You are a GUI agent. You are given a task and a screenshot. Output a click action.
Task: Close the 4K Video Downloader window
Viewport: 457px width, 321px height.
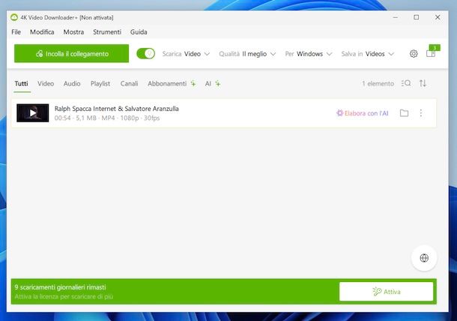click(x=438, y=17)
